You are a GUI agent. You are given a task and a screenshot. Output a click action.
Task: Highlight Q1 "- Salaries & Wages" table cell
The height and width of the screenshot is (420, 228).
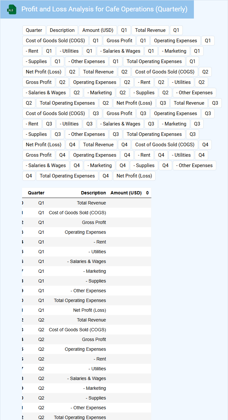tap(86, 261)
